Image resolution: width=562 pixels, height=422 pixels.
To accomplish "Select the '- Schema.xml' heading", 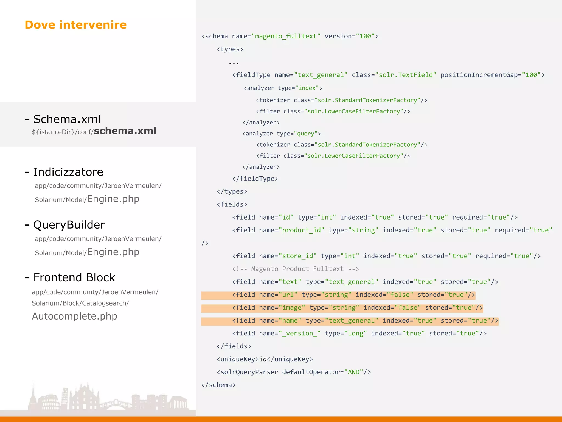I will tap(63, 119).
